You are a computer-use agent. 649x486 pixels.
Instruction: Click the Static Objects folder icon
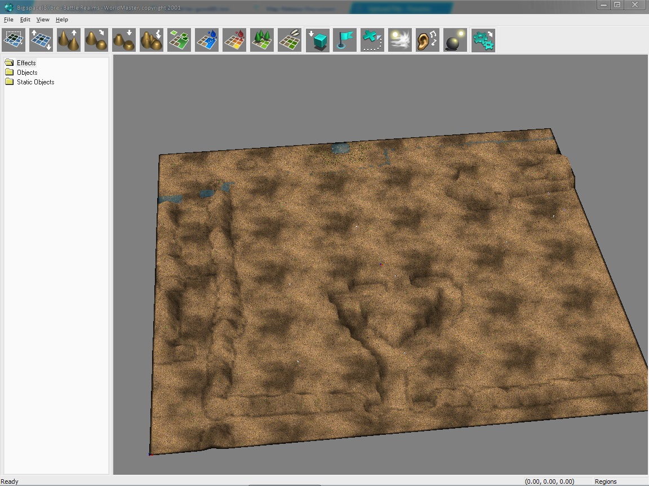tap(9, 82)
